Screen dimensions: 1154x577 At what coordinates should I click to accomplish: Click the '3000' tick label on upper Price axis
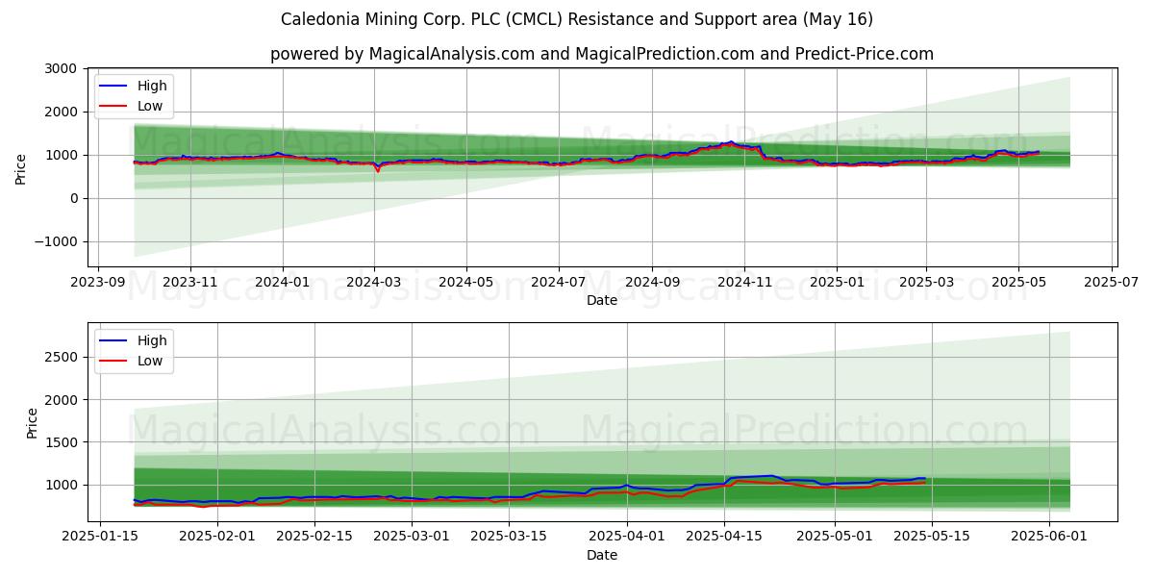pyautogui.click(x=62, y=68)
